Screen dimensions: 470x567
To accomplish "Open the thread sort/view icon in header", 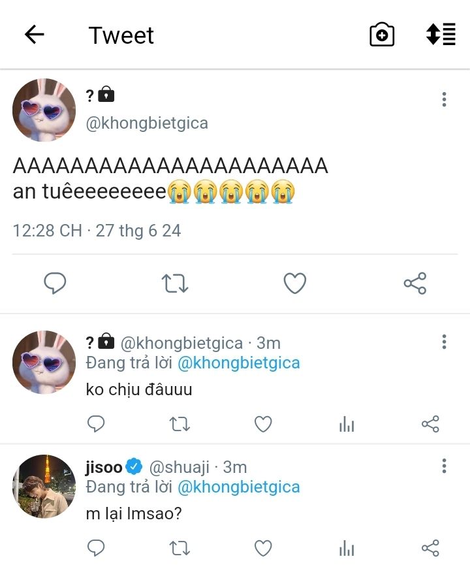I will (x=441, y=35).
